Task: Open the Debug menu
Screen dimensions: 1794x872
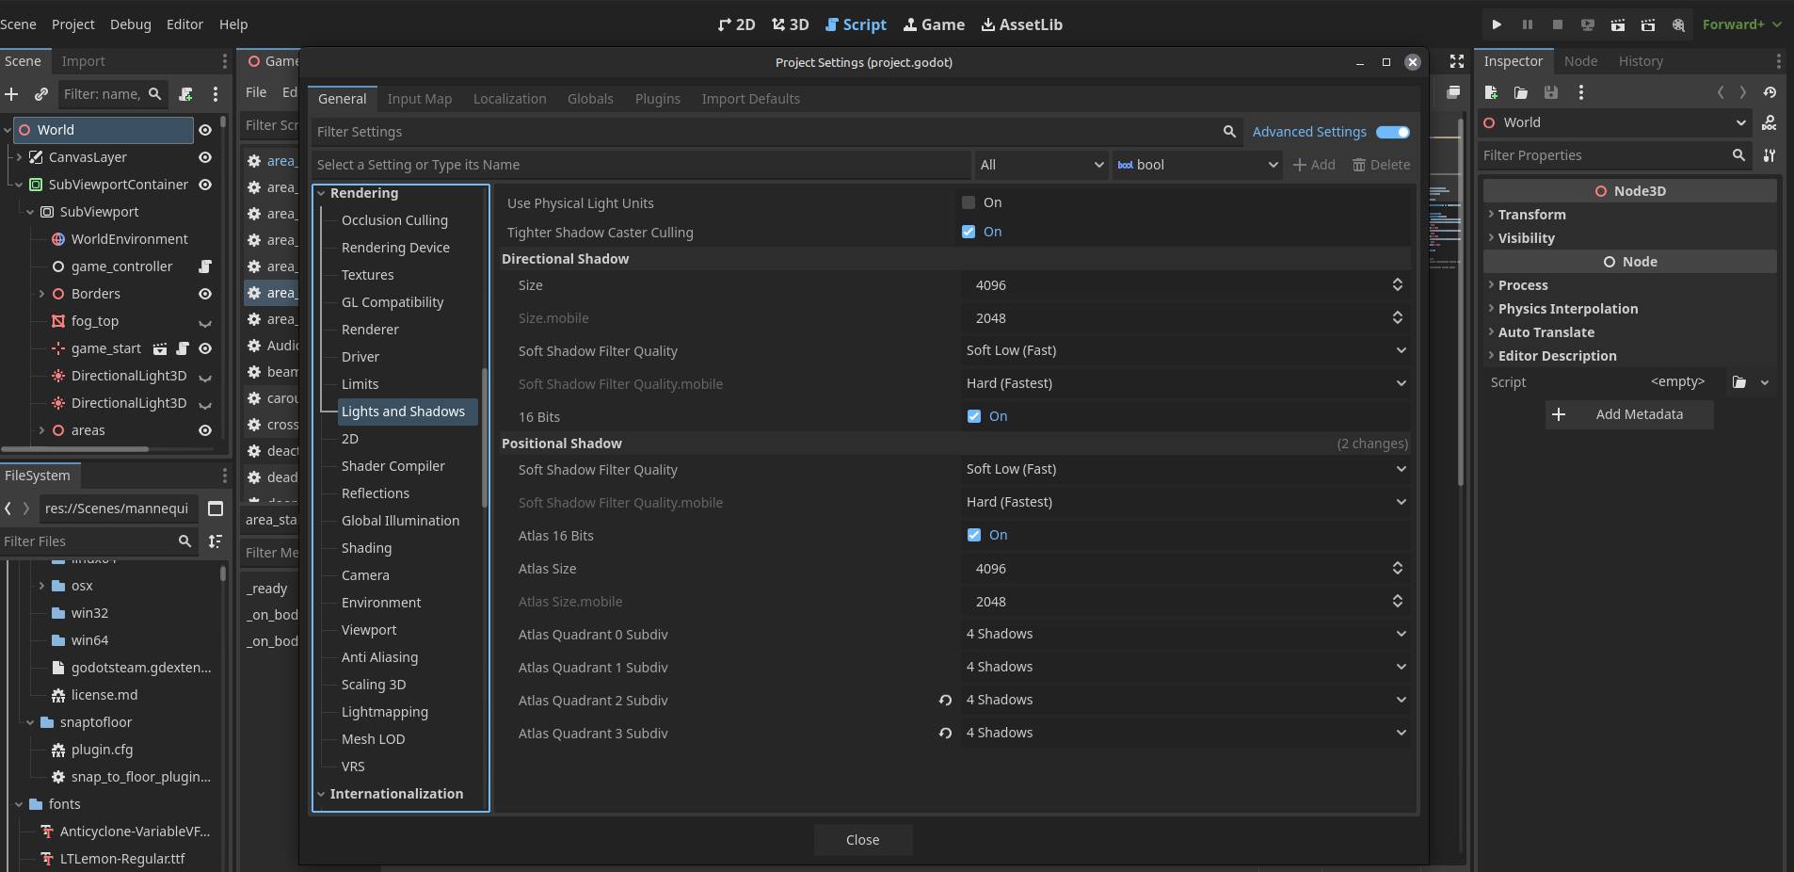Action: (x=130, y=24)
